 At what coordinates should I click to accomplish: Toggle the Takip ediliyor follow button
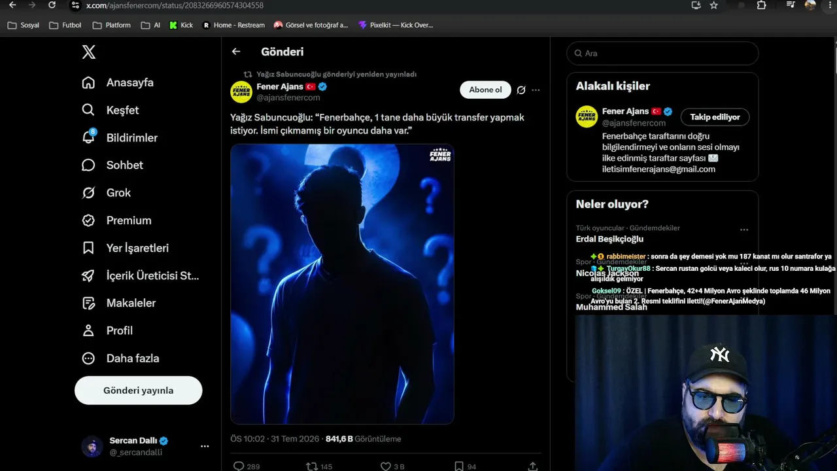click(715, 117)
